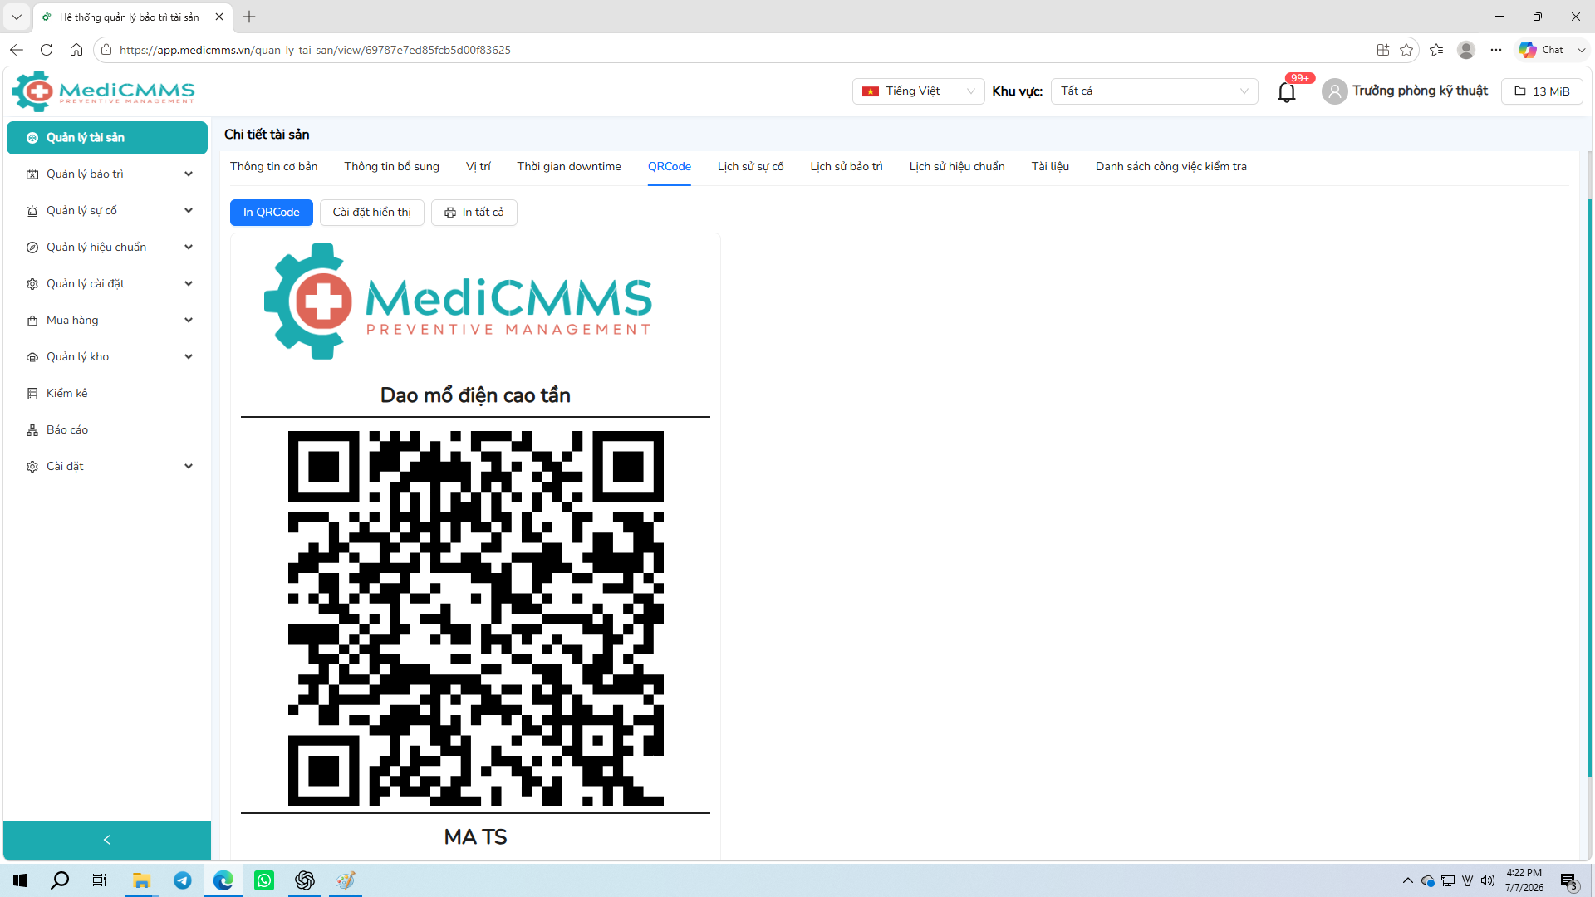Switch to Tài liệu tab
The height and width of the screenshot is (897, 1595).
pyautogui.click(x=1050, y=167)
